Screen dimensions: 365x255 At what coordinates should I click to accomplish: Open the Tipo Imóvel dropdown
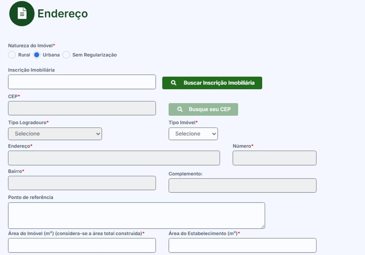point(193,134)
